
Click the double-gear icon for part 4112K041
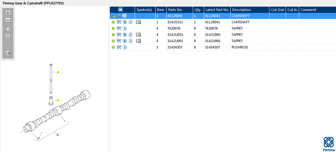tap(113, 16)
